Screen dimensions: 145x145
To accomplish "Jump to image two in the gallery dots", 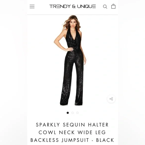I will [72, 113].
